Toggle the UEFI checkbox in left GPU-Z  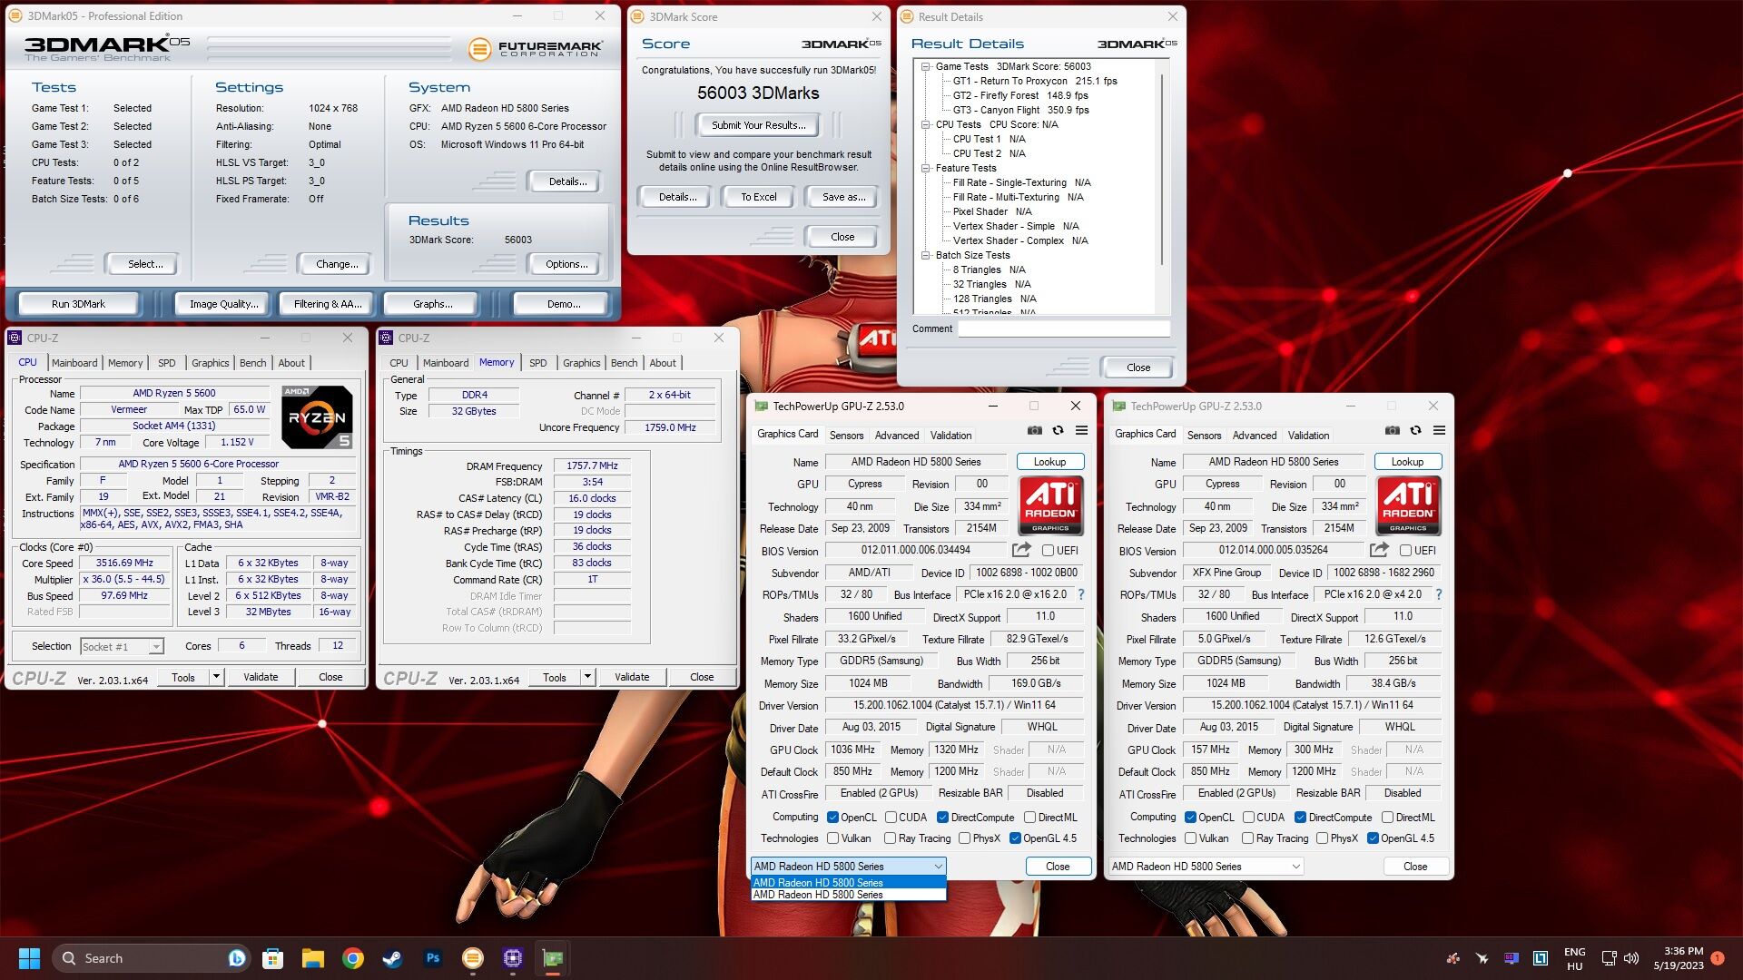(1048, 551)
